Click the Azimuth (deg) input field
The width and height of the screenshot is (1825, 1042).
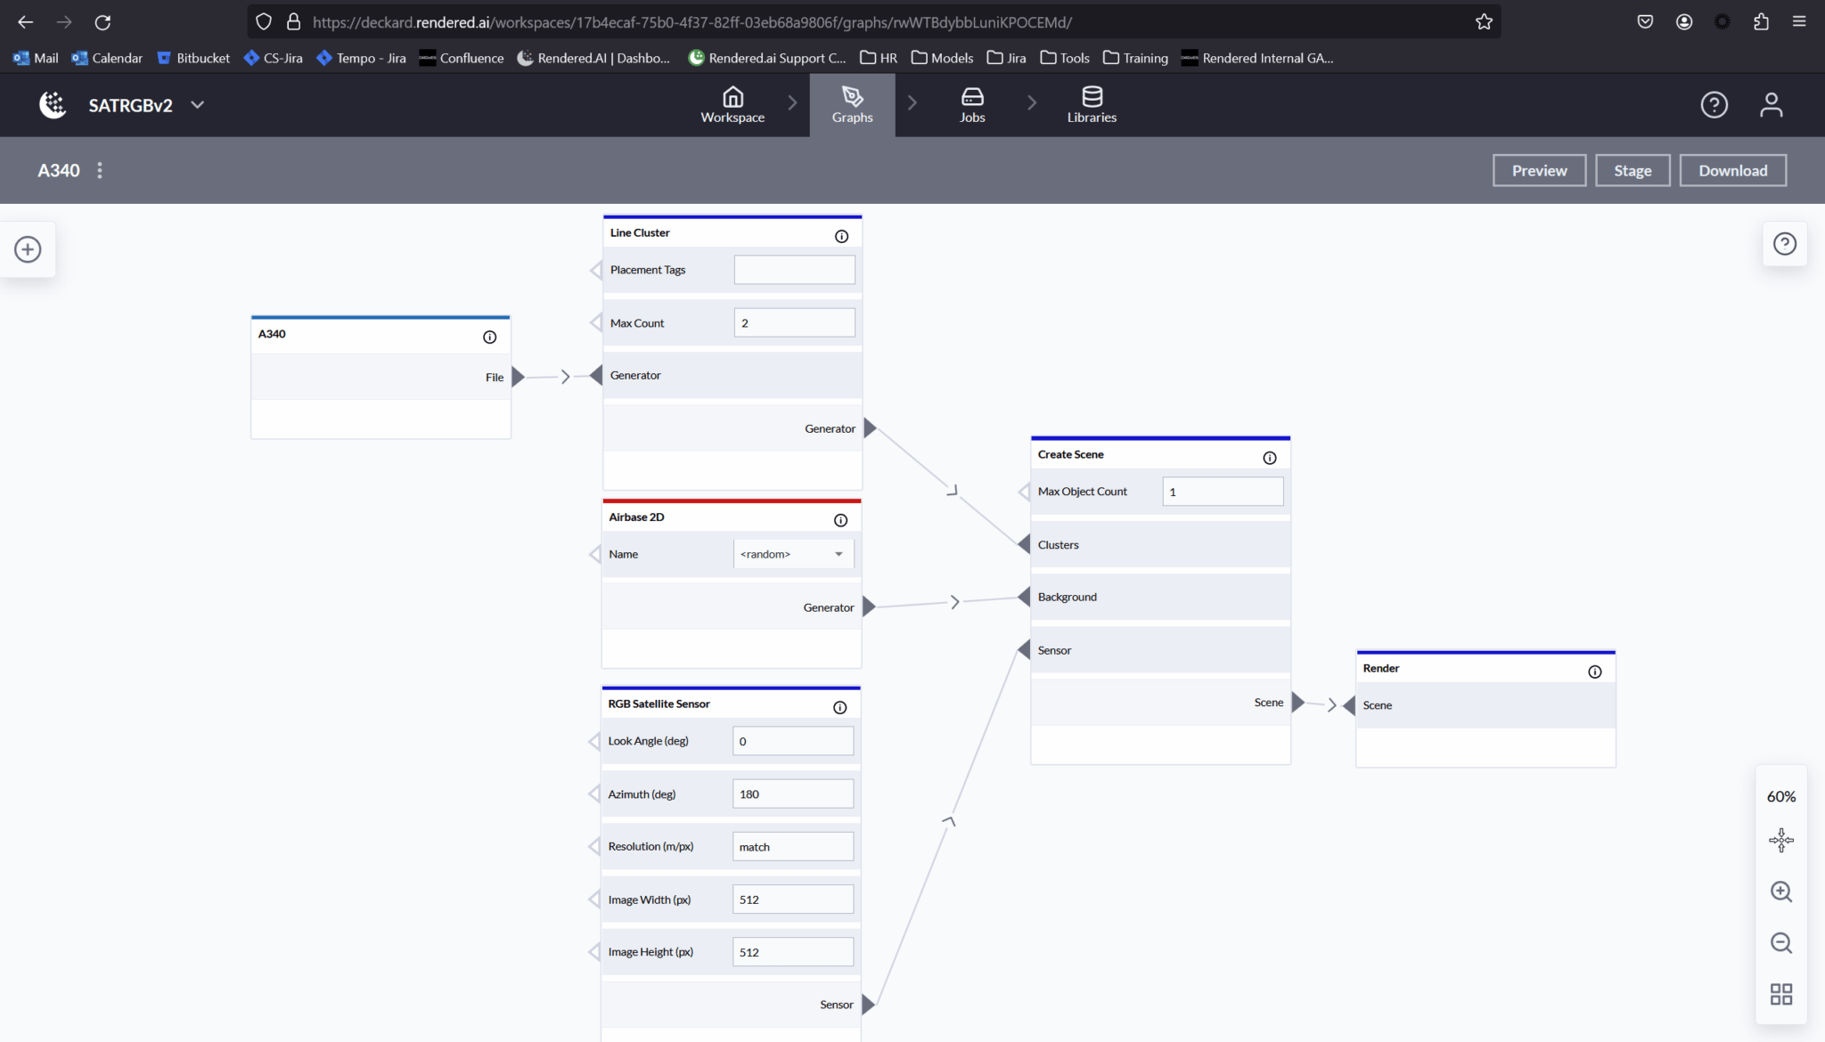click(792, 794)
